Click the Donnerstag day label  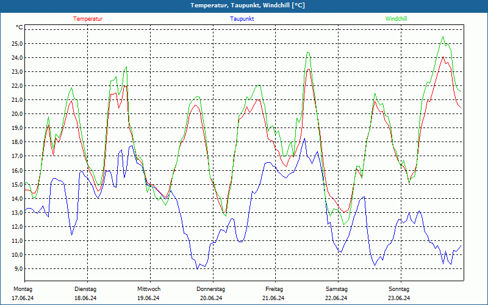[x=210, y=289]
